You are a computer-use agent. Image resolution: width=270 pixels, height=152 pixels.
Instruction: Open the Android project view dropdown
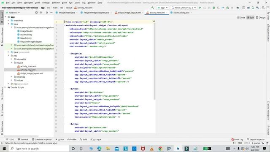(13, 13)
